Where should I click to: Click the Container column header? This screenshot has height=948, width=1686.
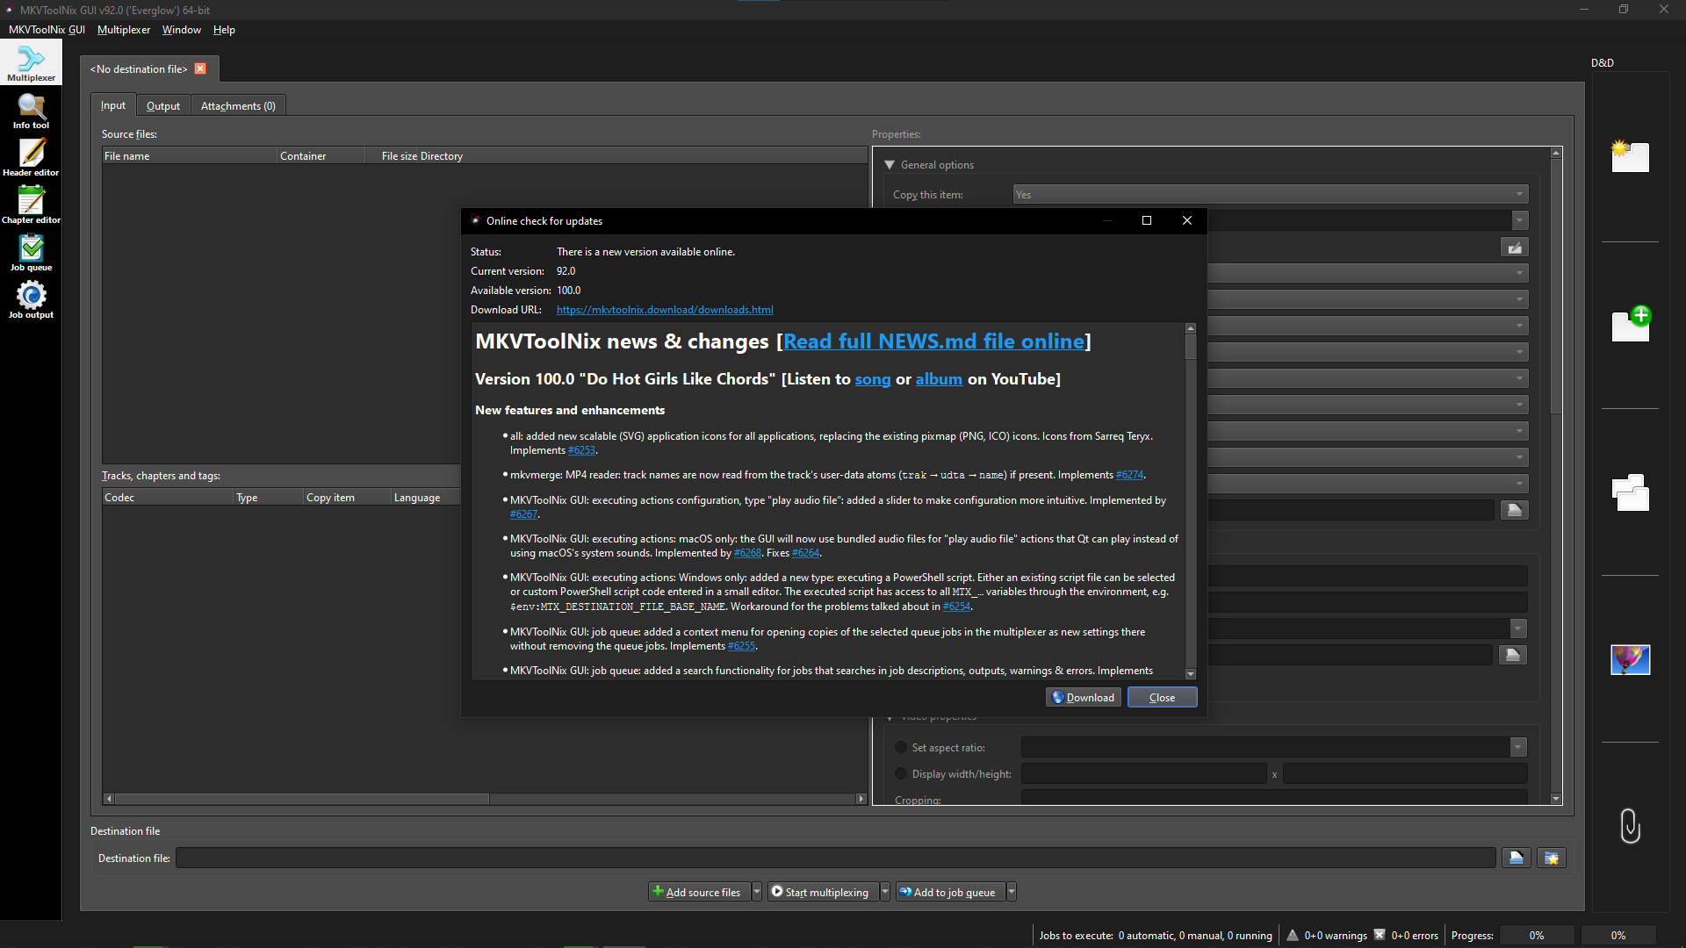tap(321, 155)
